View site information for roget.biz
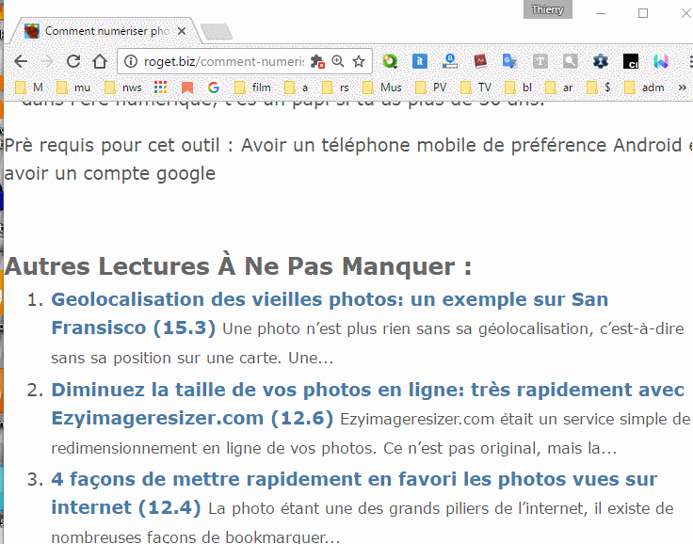693x544 pixels. (x=131, y=62)
